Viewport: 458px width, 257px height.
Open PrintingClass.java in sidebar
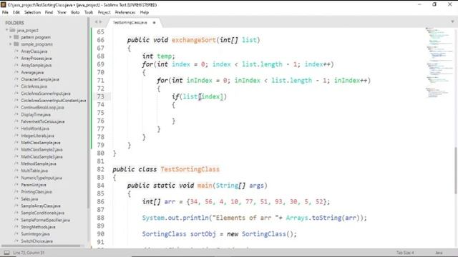[36, 192]
